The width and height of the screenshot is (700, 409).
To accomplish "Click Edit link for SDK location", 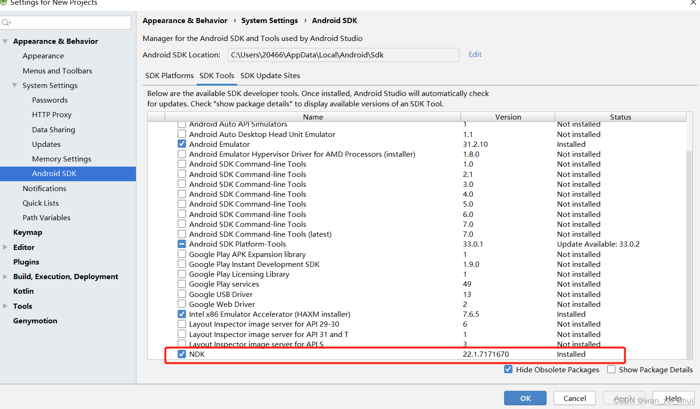I will (475, 55).
